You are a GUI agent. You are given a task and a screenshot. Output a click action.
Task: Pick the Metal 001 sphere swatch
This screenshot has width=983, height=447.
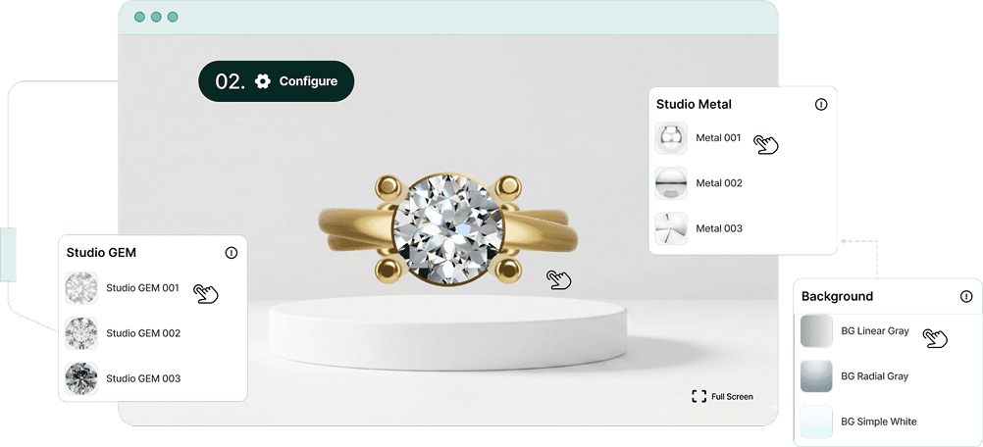(x=671, y=138)
